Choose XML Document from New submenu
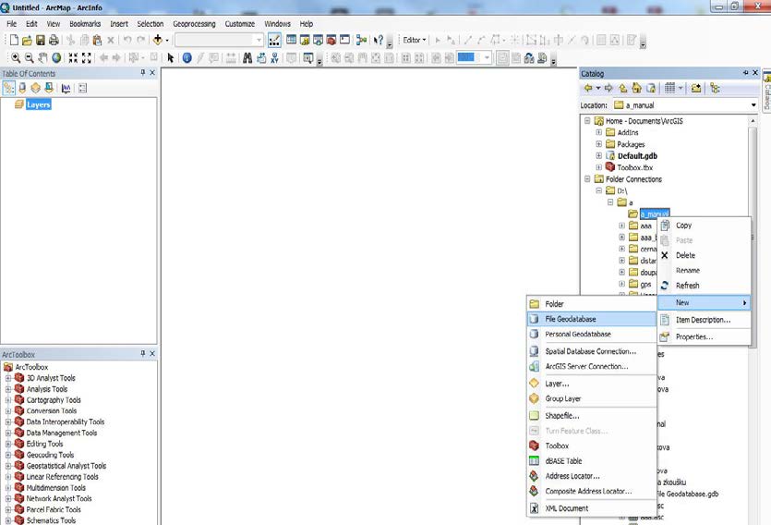Image resolution: width=771 pixels, height=525 pixels. point(592,508)
